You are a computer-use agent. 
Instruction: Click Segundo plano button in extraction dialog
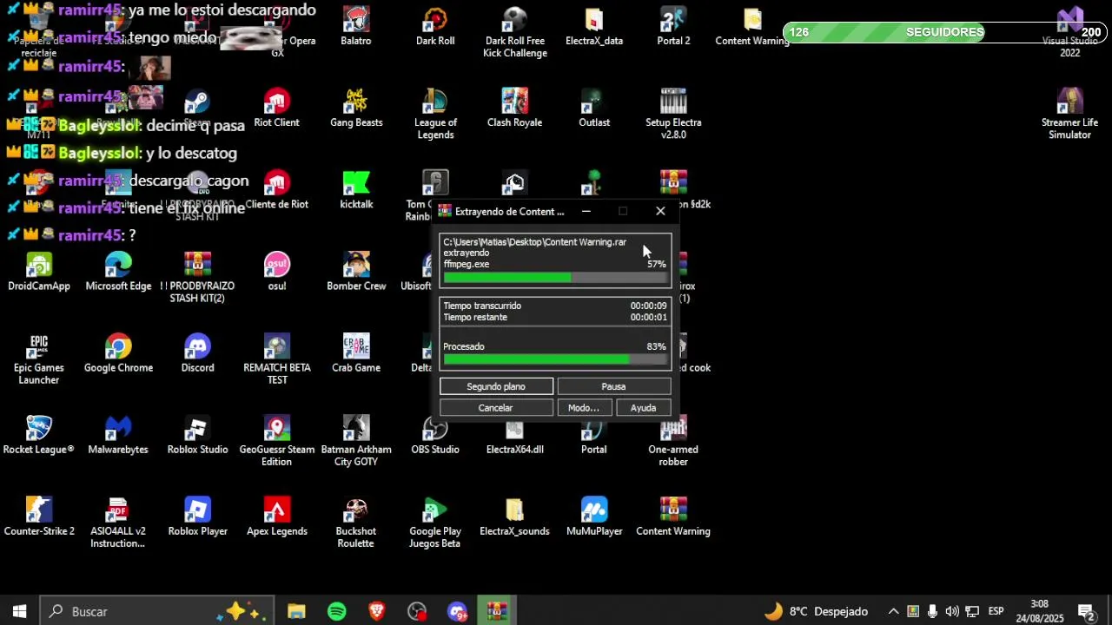click(496, 386)
